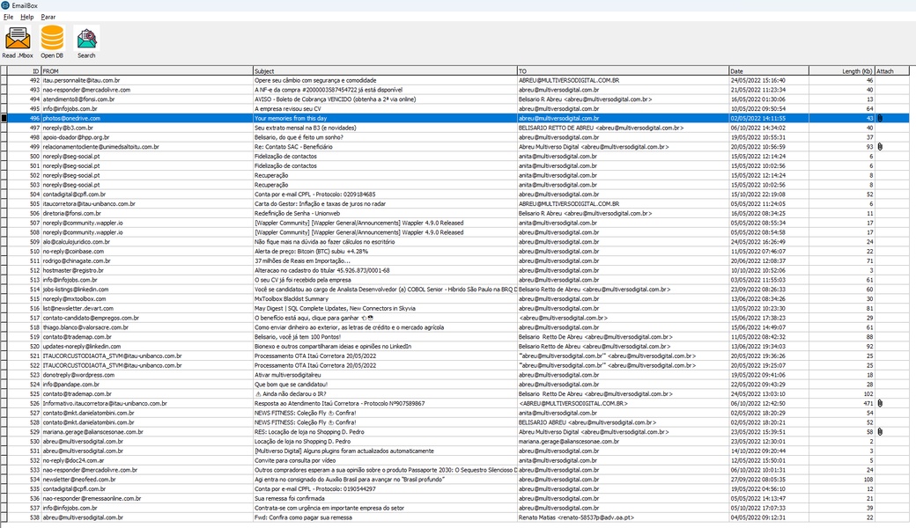Click sender thiago.blanco@valorsacre.com.br
Screen dimensions: 916x528
[x=85, y=328]
